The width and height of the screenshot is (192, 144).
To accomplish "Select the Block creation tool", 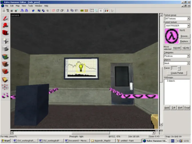I will click(5, 49).
